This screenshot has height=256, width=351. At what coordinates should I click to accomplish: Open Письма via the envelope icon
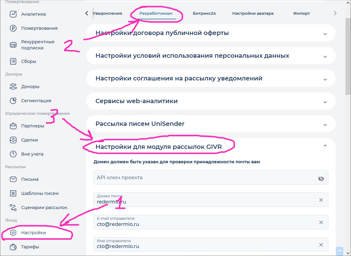click(13, 179)
